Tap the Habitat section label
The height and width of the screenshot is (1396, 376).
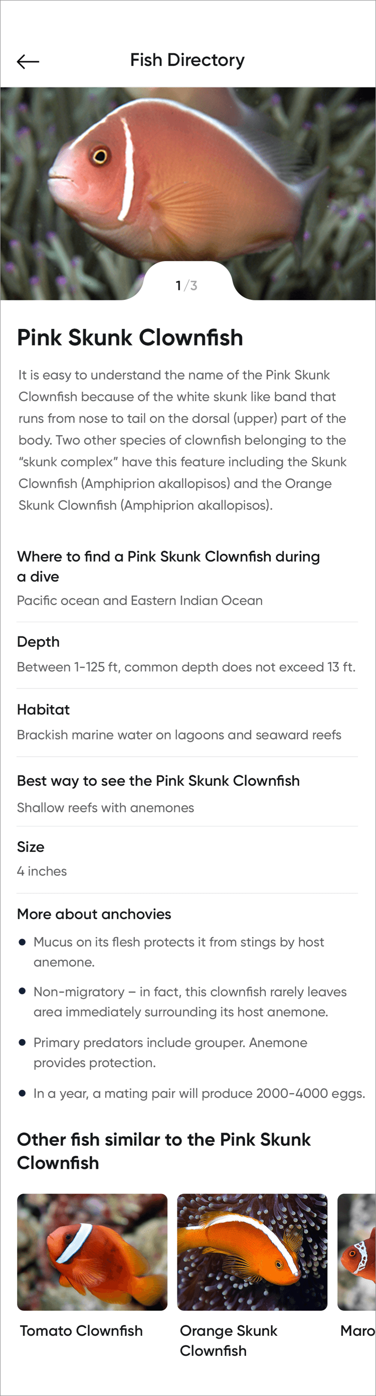click(x=43, y=710)
